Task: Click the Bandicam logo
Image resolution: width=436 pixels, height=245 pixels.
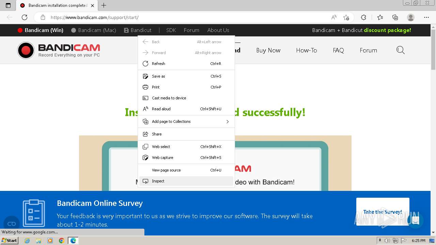Action: [59, 50]
